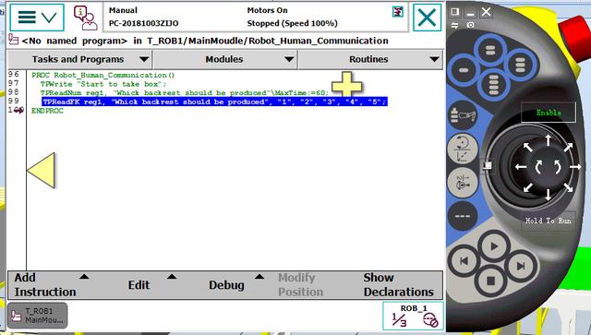The image size is (591, 335).
Task: Click joystick upper-right diagonal arrow
Action: (x=569, y=147)
